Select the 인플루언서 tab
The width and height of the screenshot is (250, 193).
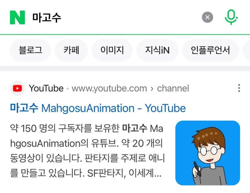click(x=211, y=50)
